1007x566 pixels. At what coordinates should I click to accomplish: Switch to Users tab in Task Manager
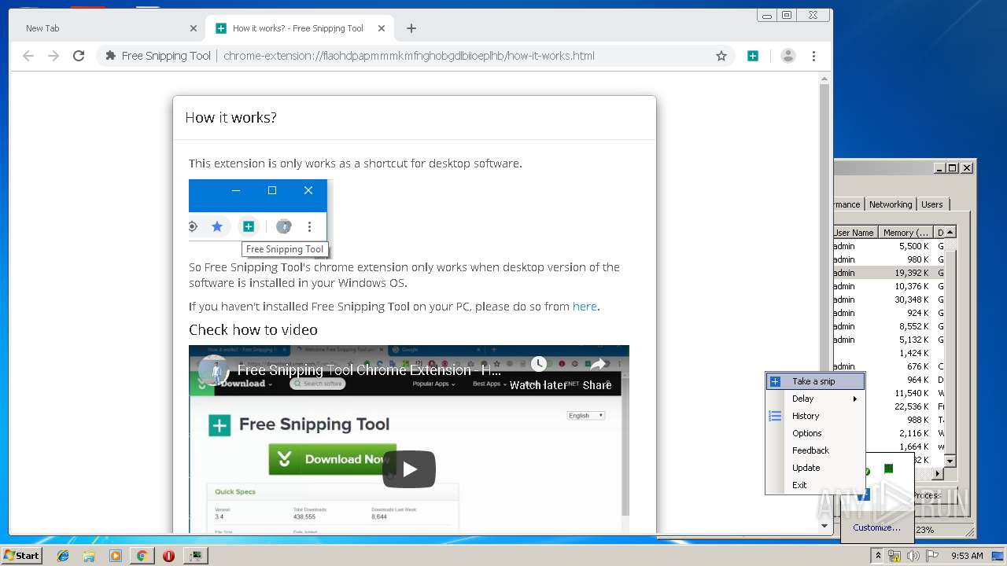[932, 204]
